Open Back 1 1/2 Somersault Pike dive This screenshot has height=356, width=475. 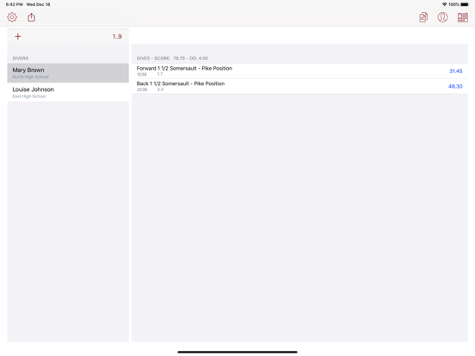tap(299, 86)
